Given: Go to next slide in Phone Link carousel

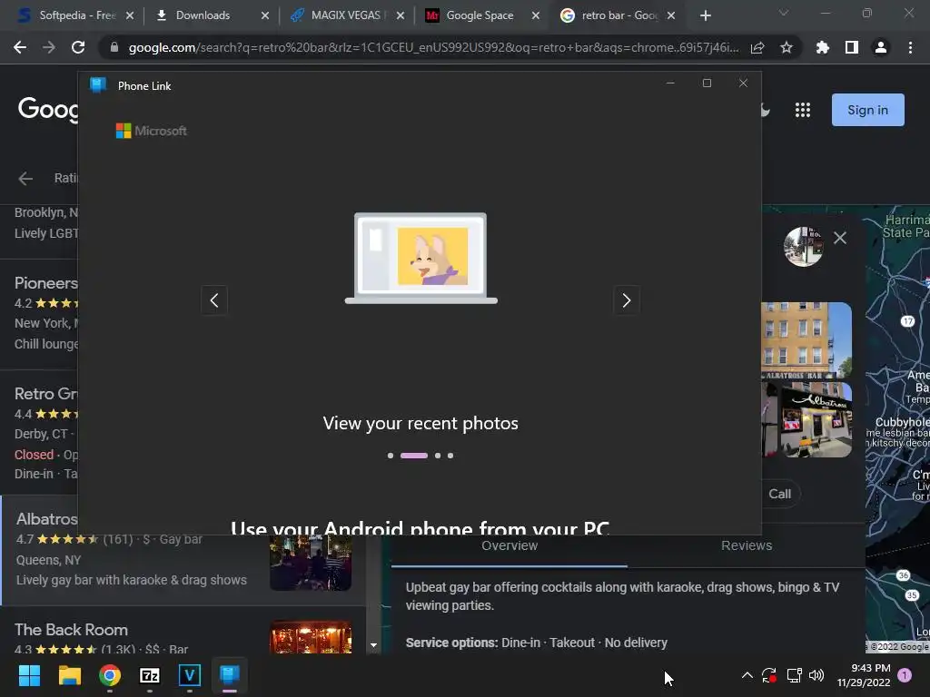Looking at the screenshot, I should (x=627, y=300).
